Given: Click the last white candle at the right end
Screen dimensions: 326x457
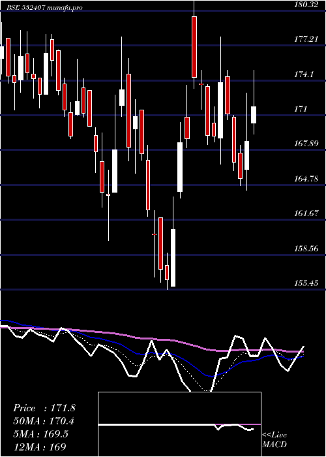Looking at the screenshot, I should (x=254, y=115).
